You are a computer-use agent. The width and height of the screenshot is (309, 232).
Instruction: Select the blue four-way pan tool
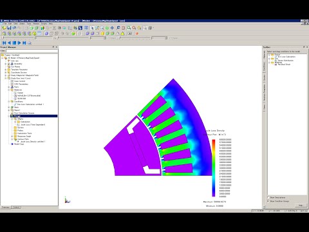(112, 28)
